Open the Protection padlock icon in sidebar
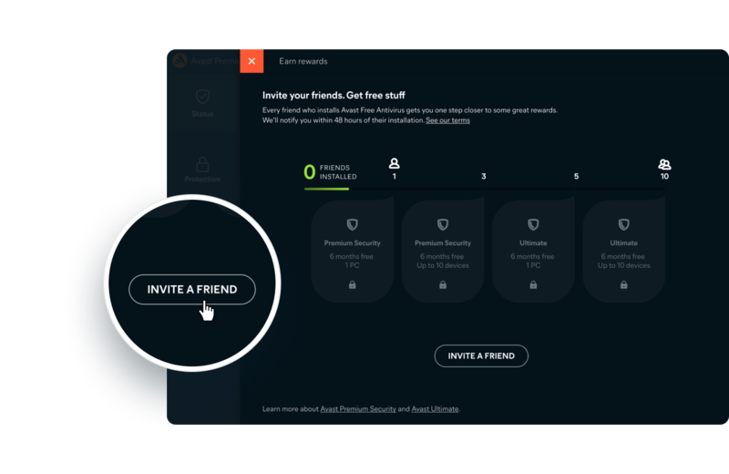The height and width of the screenshot is (474, 729). (x=202, y=164)
